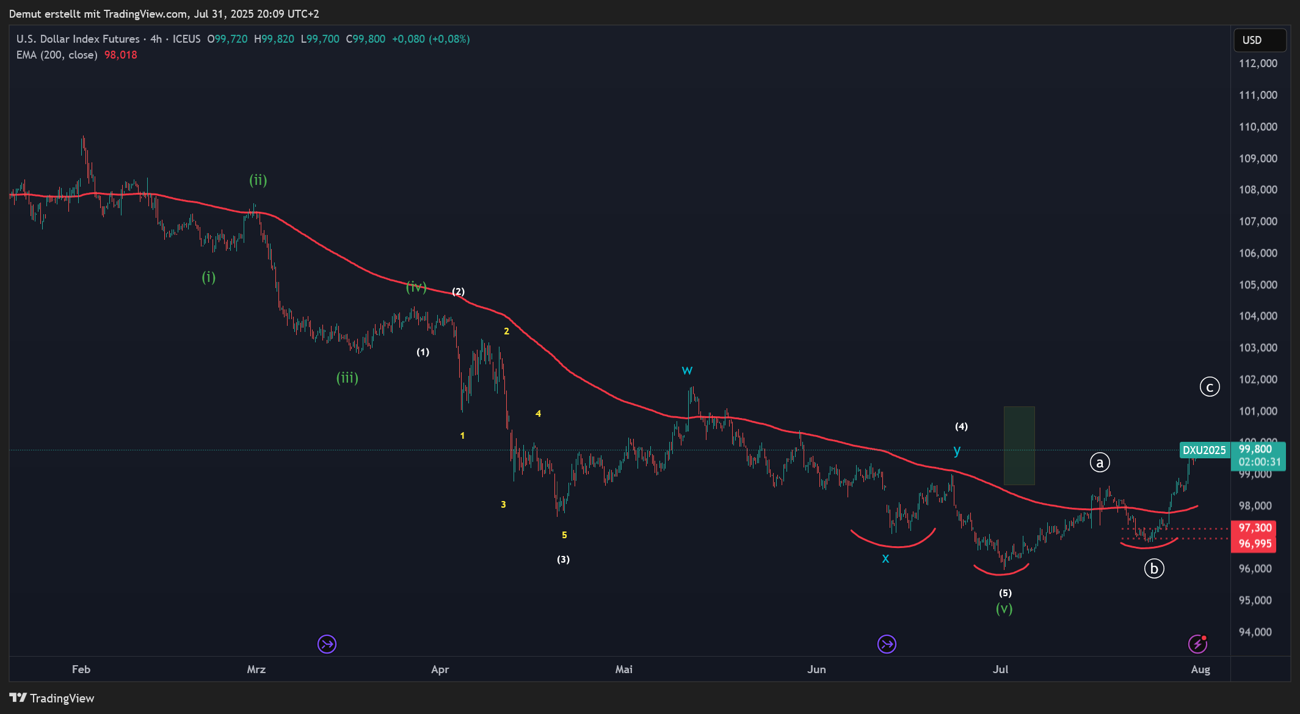Click the purple contract-roll icon near Jul
1300x714 pixels.
pos(887,644)
